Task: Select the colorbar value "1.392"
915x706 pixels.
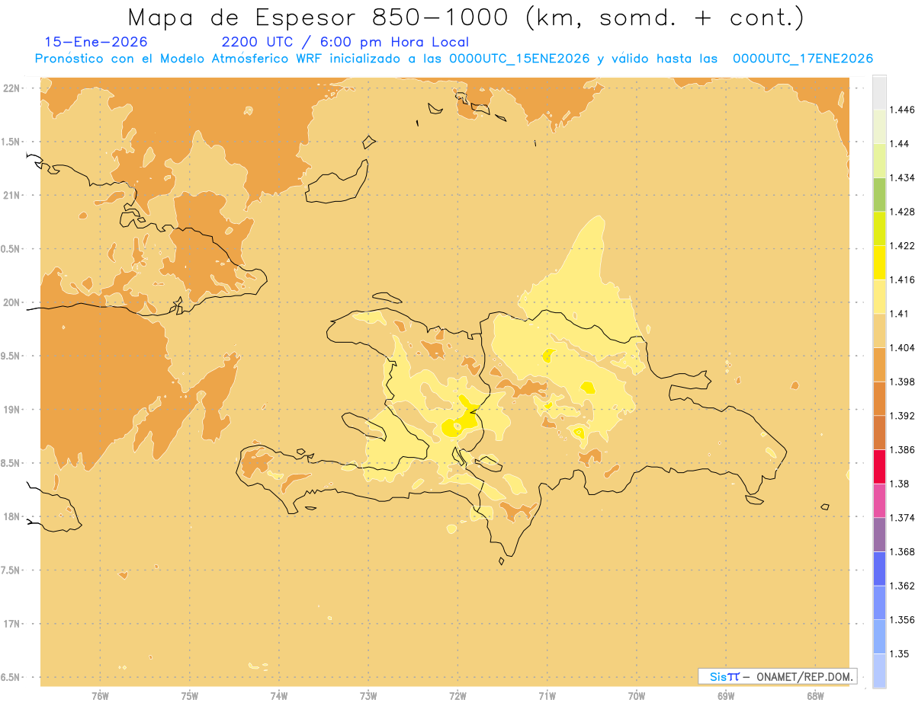Action: (902, 416)
